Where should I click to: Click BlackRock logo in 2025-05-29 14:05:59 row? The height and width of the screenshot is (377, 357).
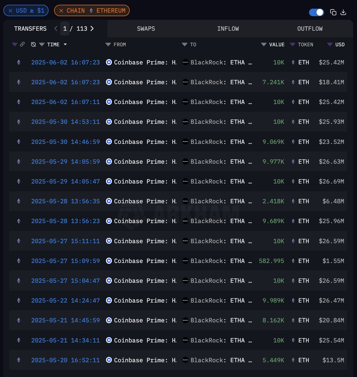(x=185, y=161)
